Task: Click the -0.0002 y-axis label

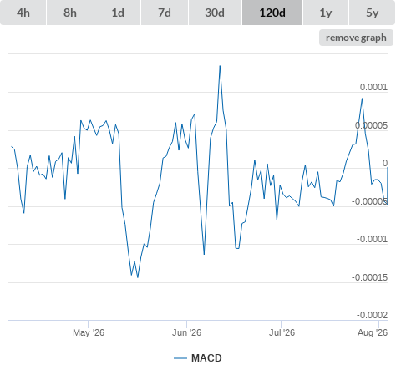Action: click(x=372, y=315)
